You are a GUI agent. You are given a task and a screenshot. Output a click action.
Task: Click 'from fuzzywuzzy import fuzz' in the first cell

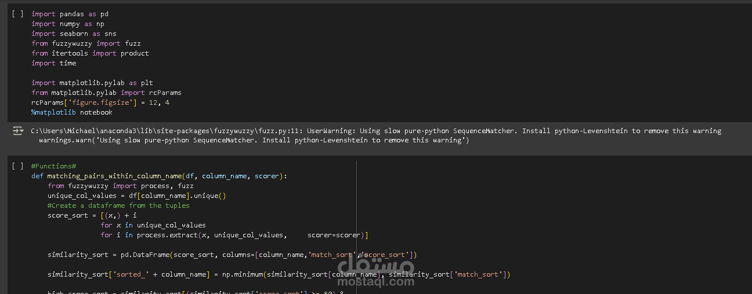click(x=86, y=43)
